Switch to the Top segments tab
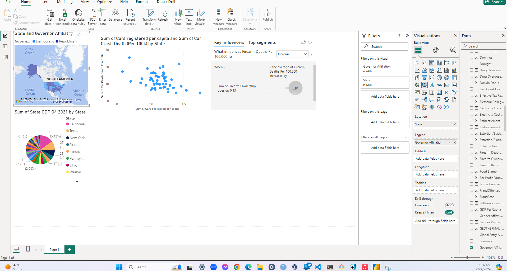The height and width of the screenshot is (271, 507). [x=262, y=42]
